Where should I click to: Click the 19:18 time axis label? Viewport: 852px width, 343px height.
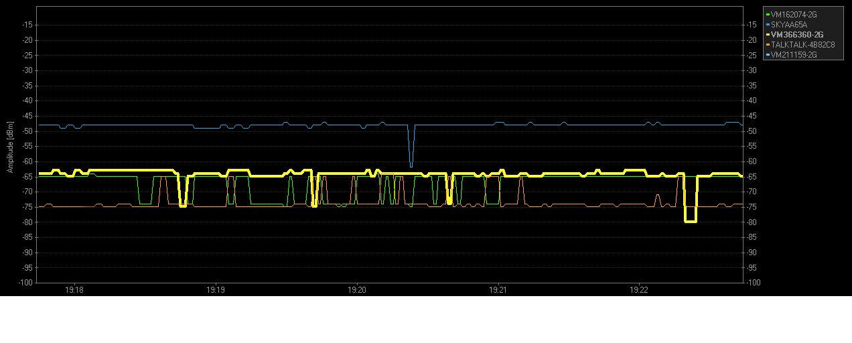[74, 290]
